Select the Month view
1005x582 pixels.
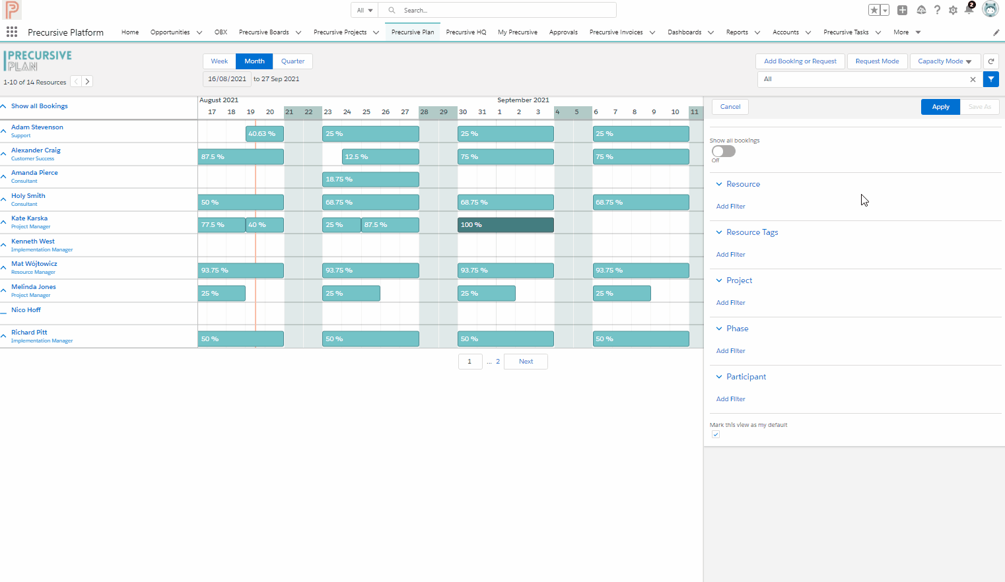click(254, 61)
